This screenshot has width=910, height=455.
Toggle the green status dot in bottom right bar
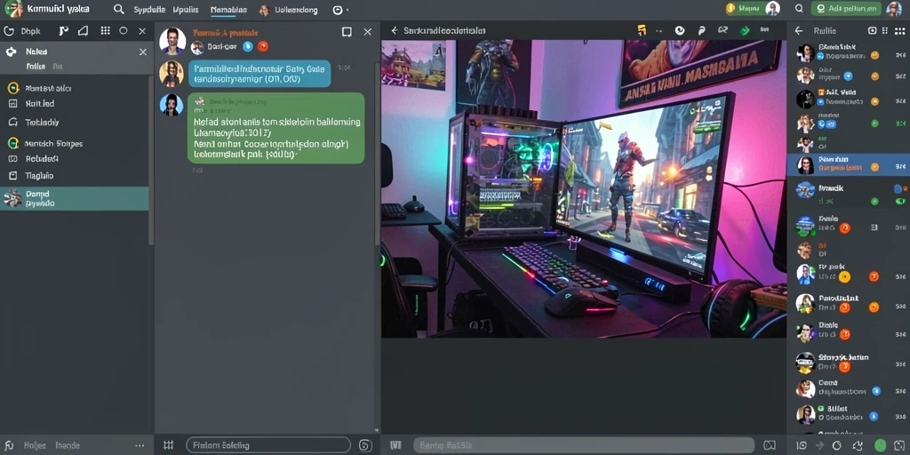(880, 445)
